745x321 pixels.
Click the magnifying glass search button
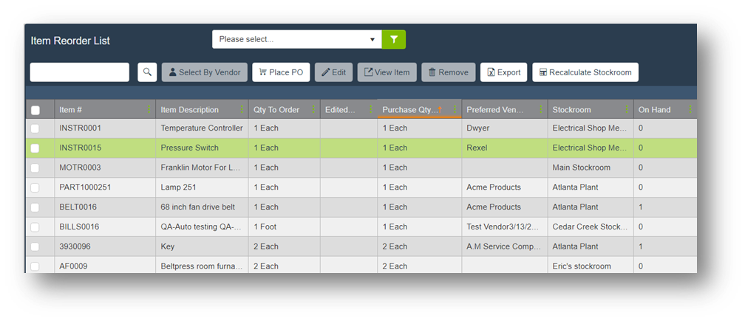click(148, 72)
